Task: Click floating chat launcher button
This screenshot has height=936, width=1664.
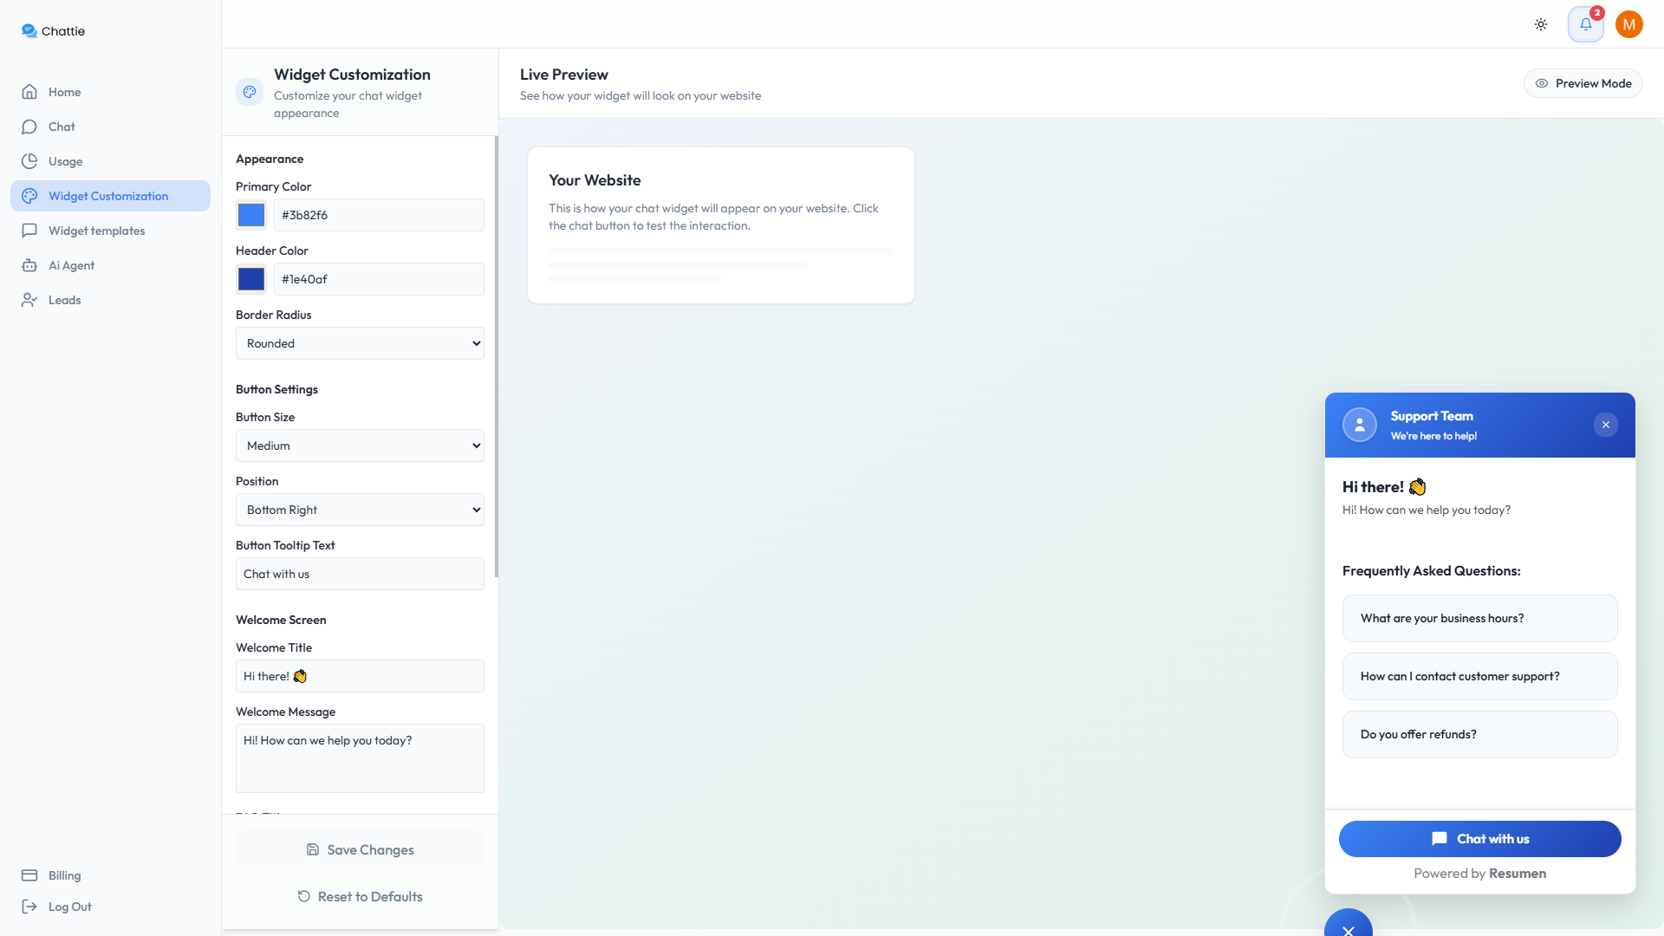Action: [1348, 927]
